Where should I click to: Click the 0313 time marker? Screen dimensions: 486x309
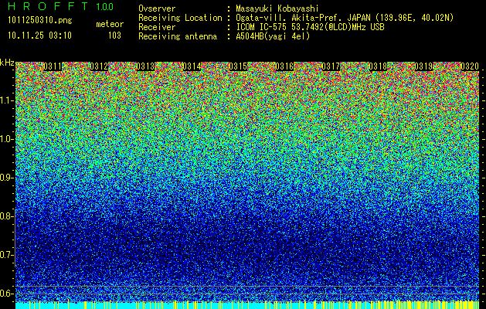point(145,66)
